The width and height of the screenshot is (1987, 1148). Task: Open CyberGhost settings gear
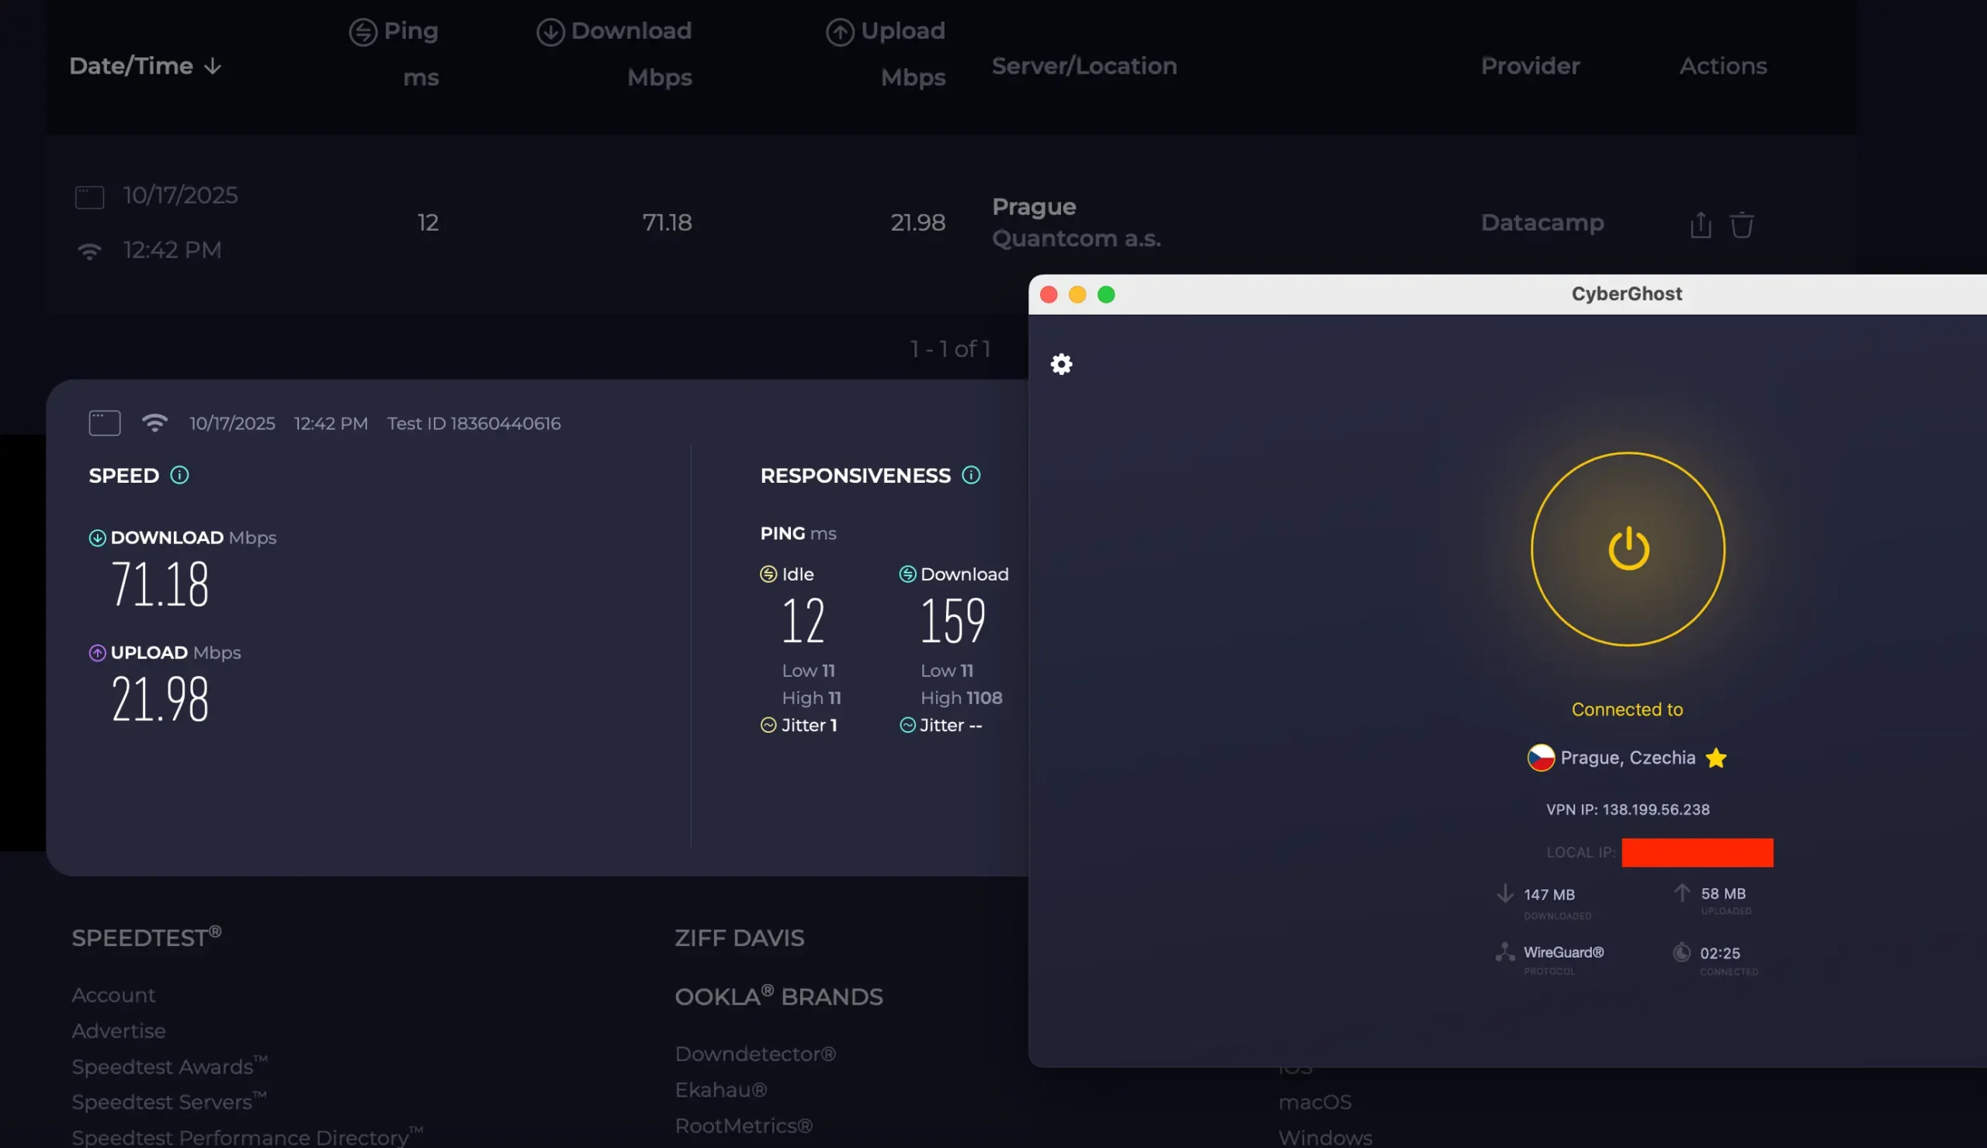1060,363
